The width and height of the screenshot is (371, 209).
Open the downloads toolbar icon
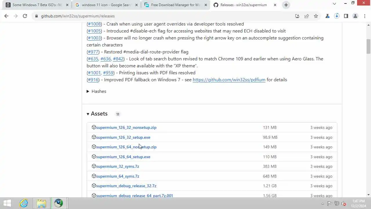click(337, 16)
